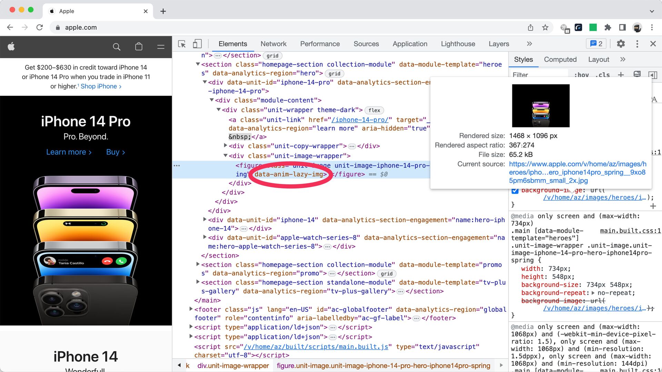Click the Apple logo on the webpage

coord(11,46)
